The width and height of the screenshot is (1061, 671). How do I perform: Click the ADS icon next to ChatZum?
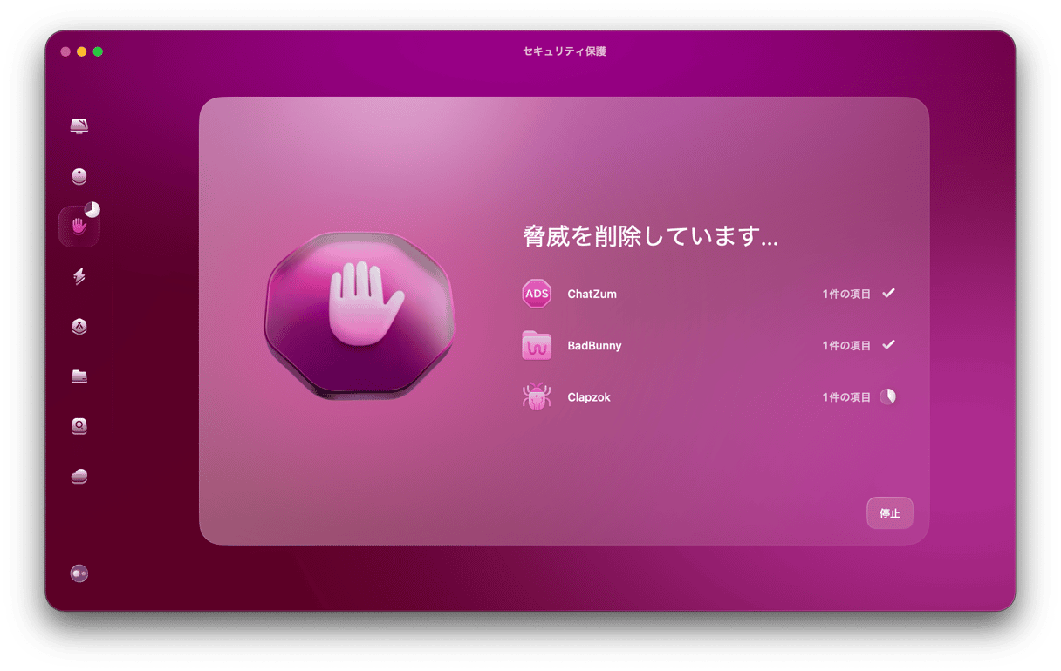click(537, 294)
